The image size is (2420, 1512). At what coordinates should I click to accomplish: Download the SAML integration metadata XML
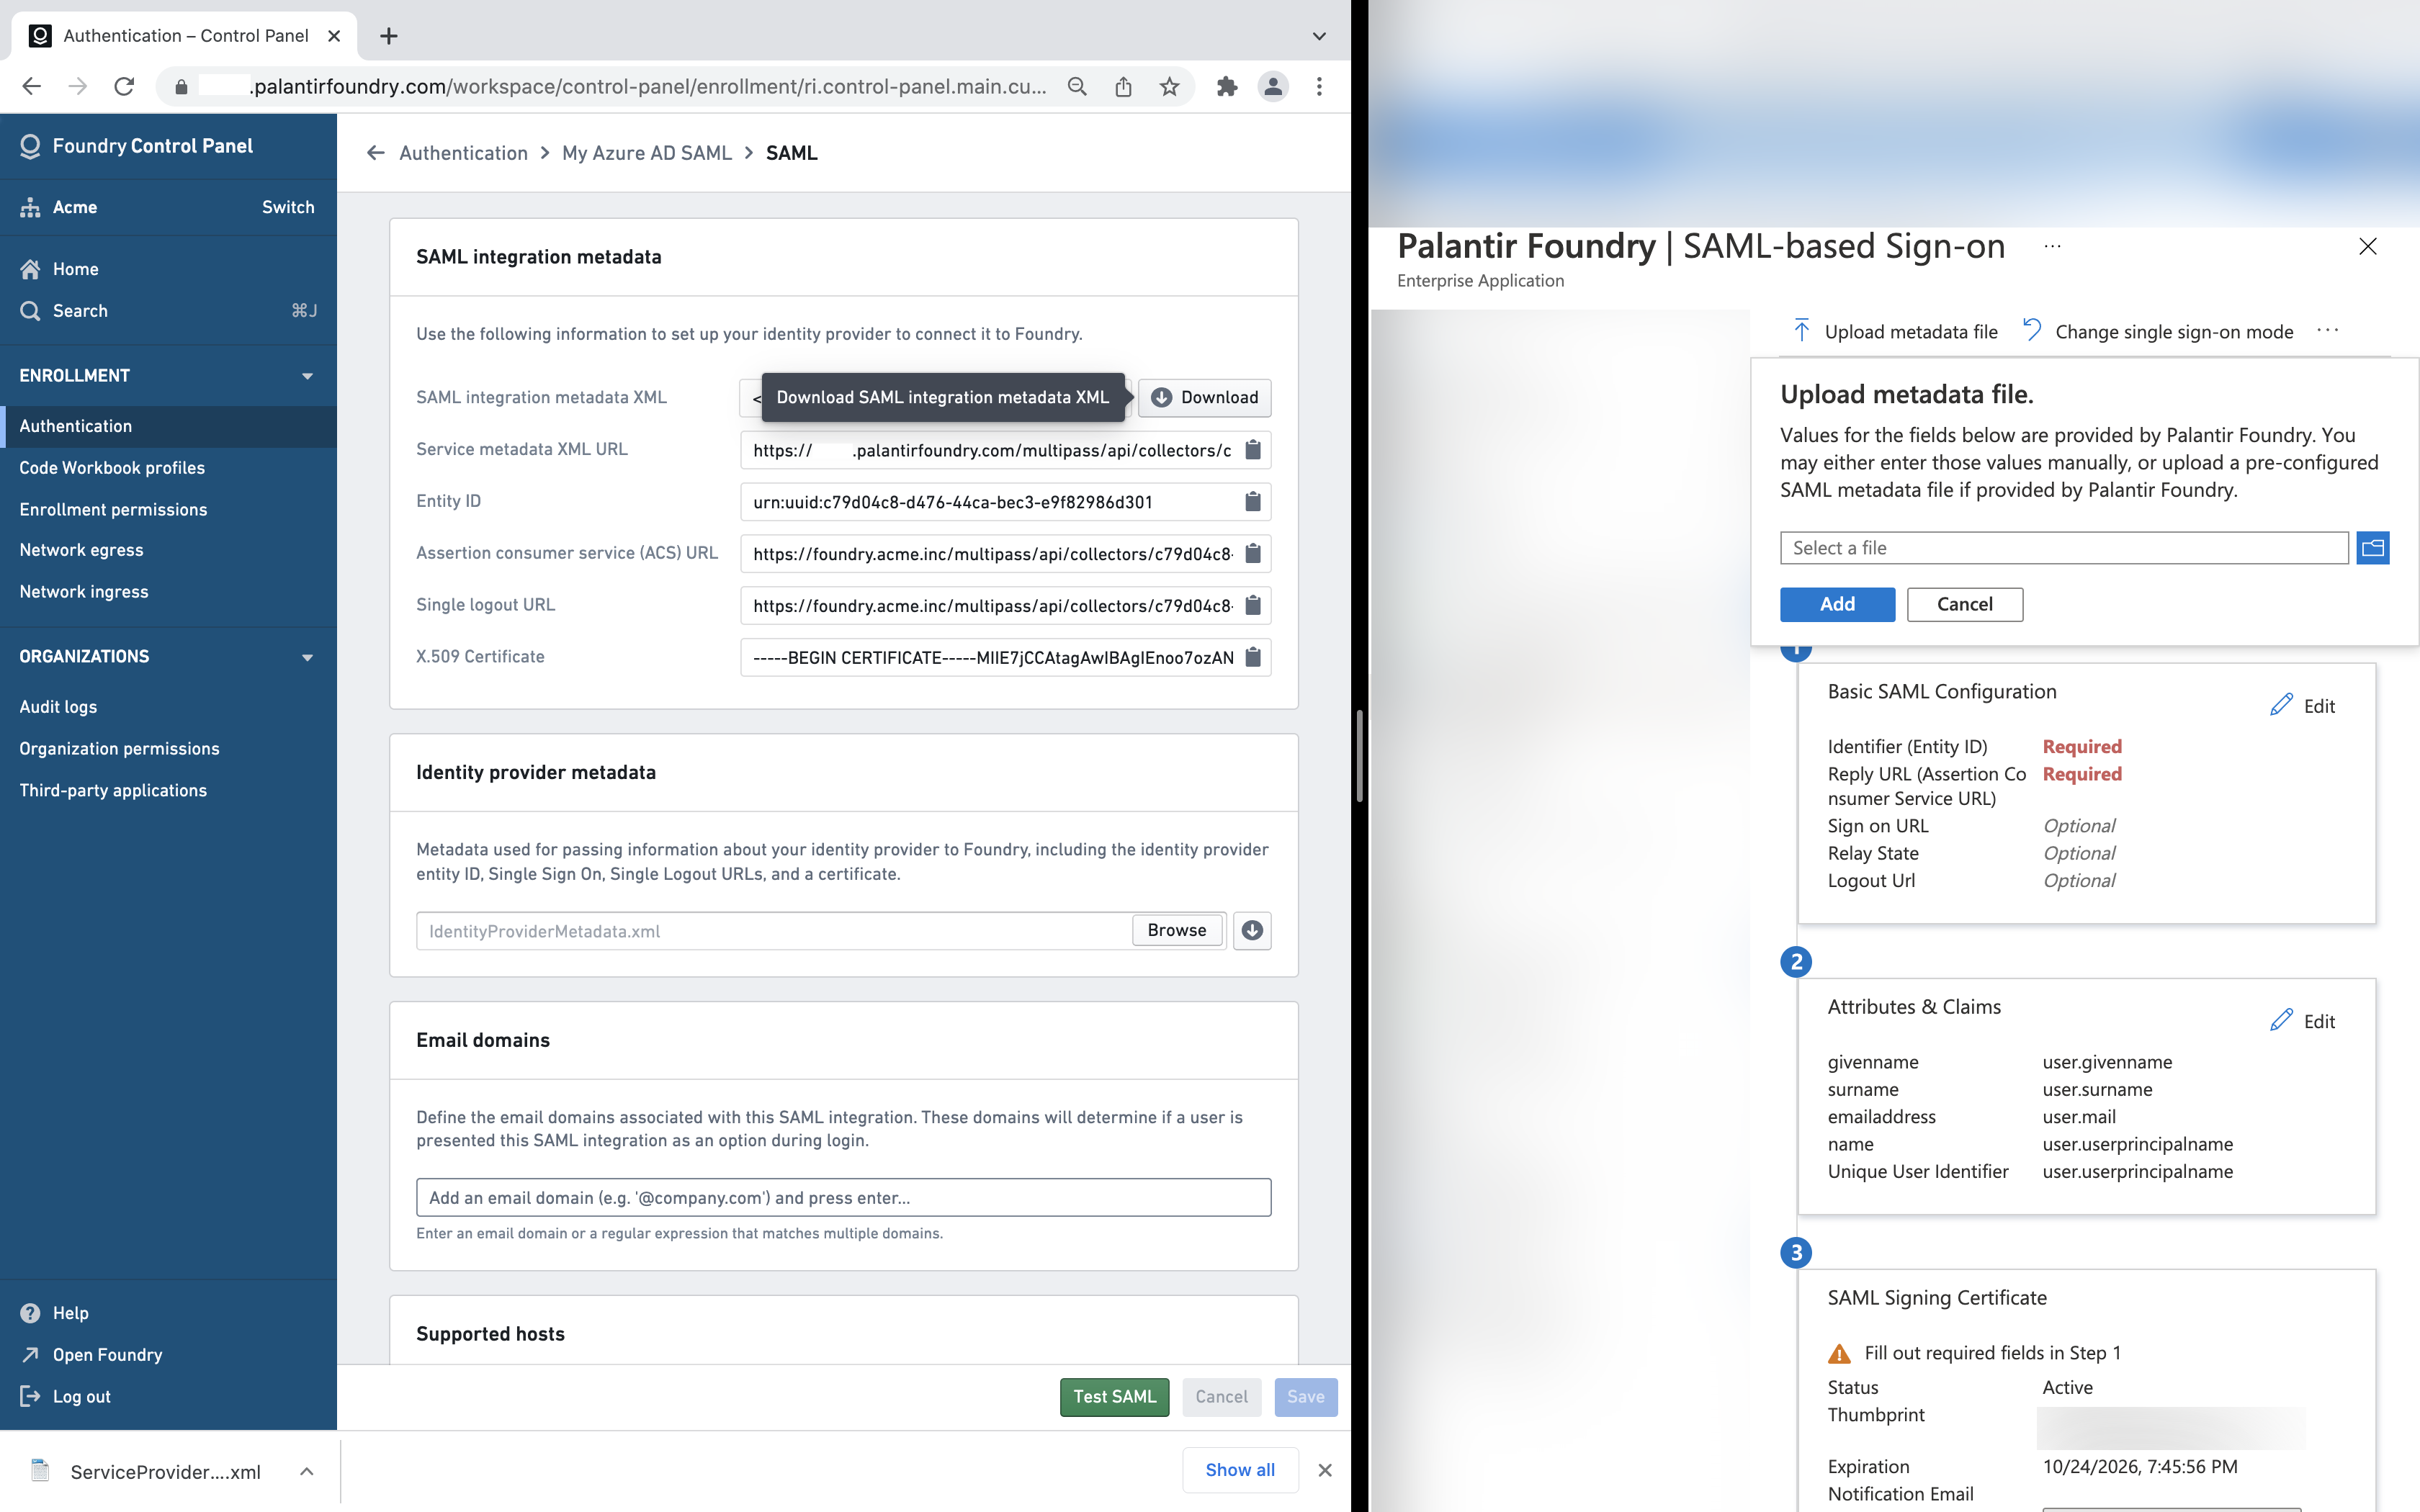click(1204, 398)
